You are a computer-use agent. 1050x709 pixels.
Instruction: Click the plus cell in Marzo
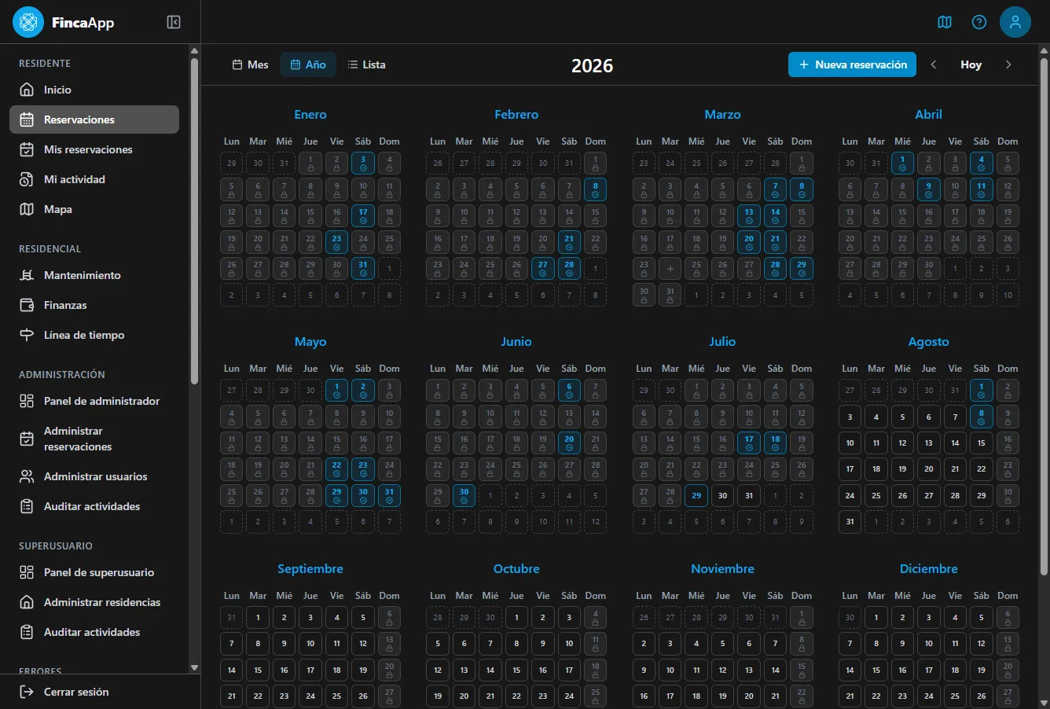coord(670,268)
